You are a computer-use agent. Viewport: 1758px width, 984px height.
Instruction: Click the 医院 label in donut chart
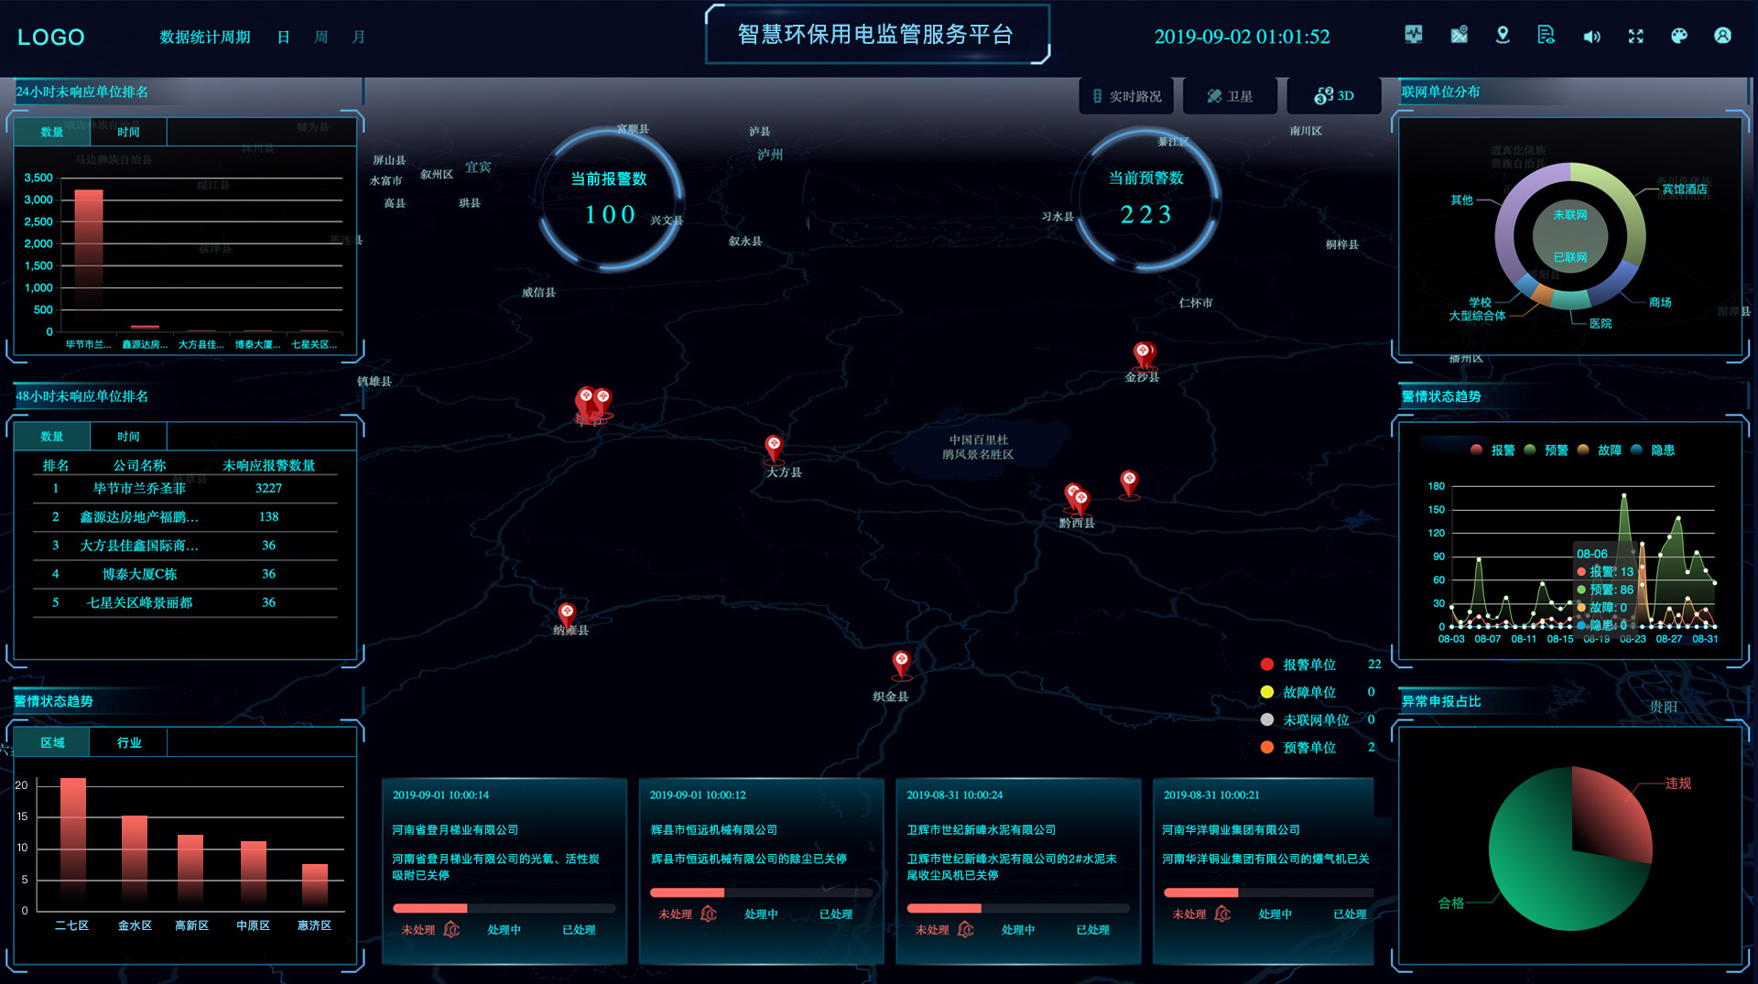1601,323
